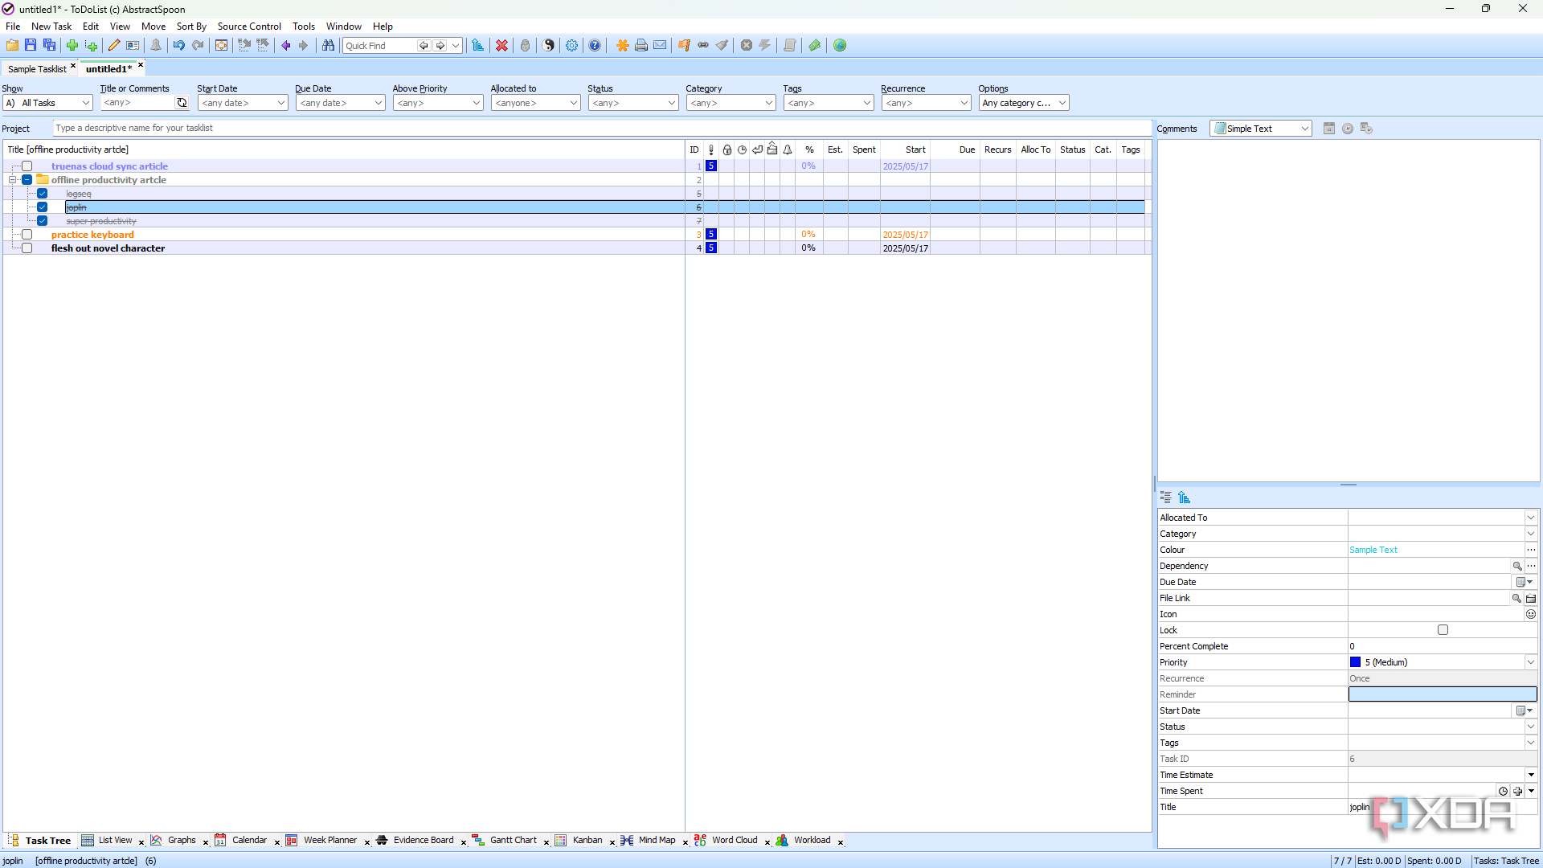The width and height of the screenshot is (1543, 868).
Task: Expand the Above Priority filter dropdown
Action: [x=438, y=103]
